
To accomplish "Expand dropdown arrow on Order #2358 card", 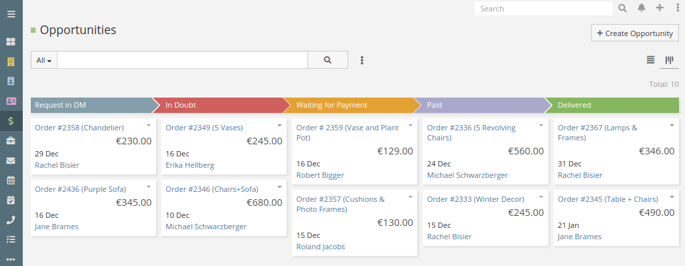I will [149, 126].
